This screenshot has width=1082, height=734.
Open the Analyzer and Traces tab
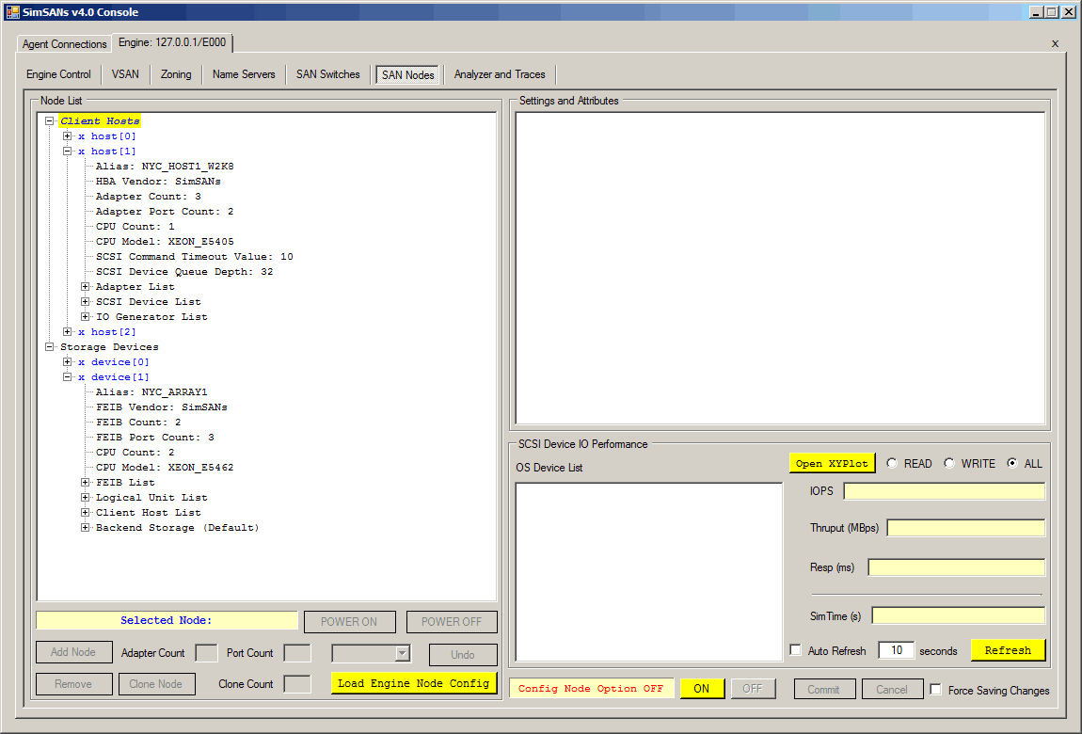(x=500, y=74)
